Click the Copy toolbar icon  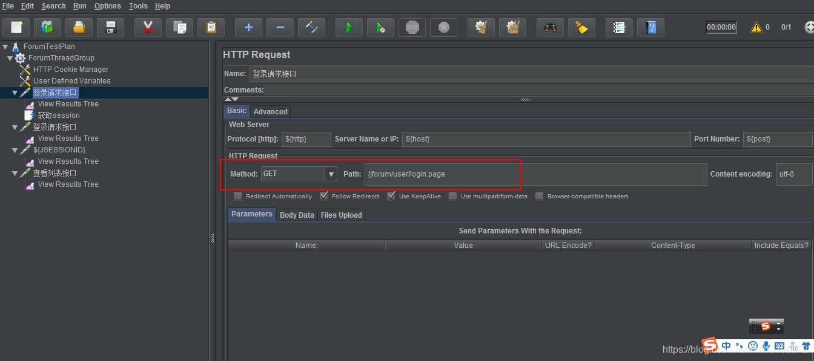[x=179, y=27]
